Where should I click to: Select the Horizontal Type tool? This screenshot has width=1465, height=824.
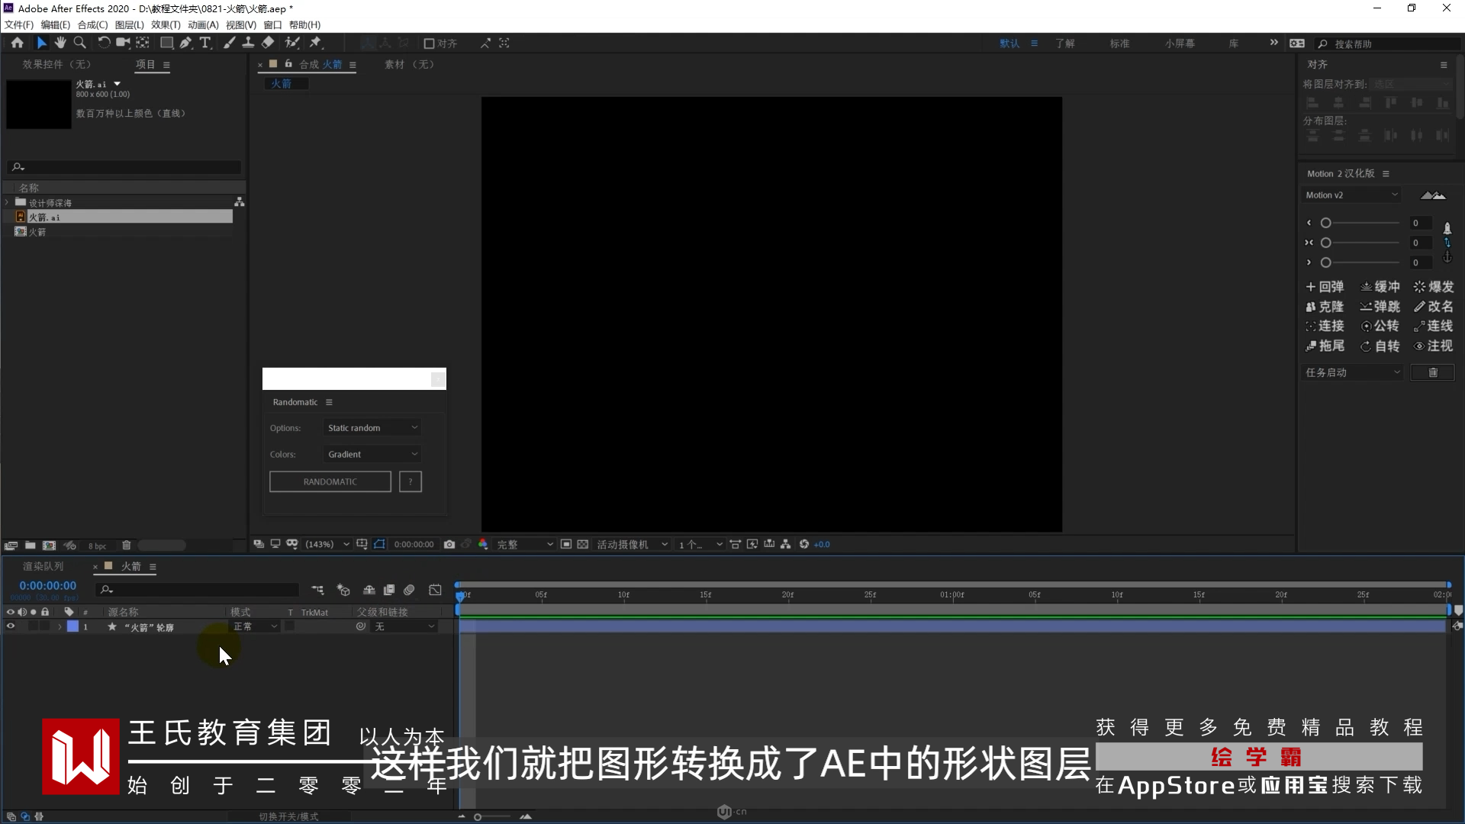coord(204,43)
